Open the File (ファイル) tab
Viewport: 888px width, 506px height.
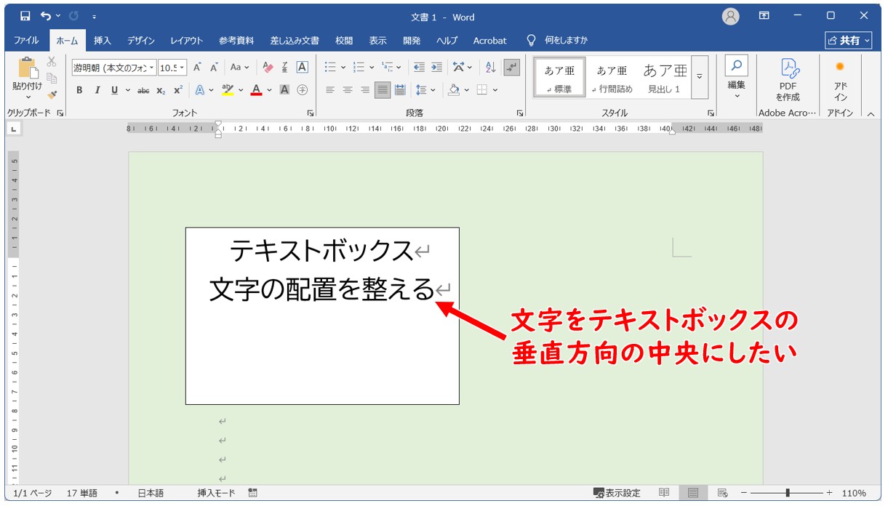point(26,41)
